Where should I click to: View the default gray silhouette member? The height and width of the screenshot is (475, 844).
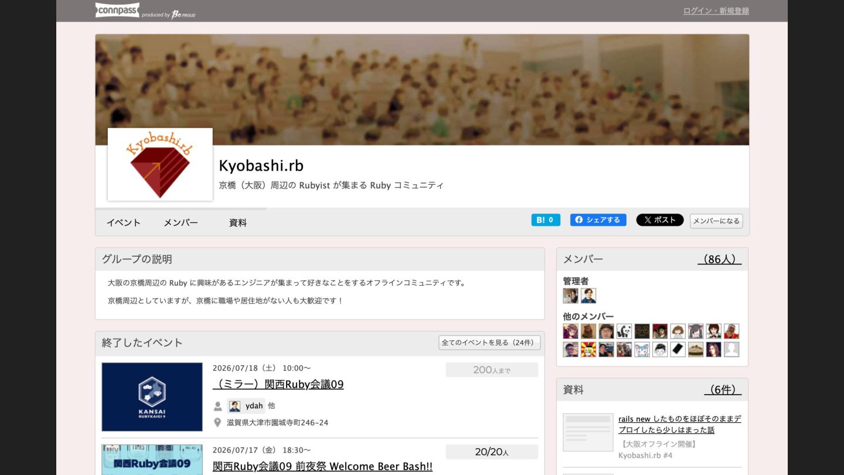(x=731, y=350)
